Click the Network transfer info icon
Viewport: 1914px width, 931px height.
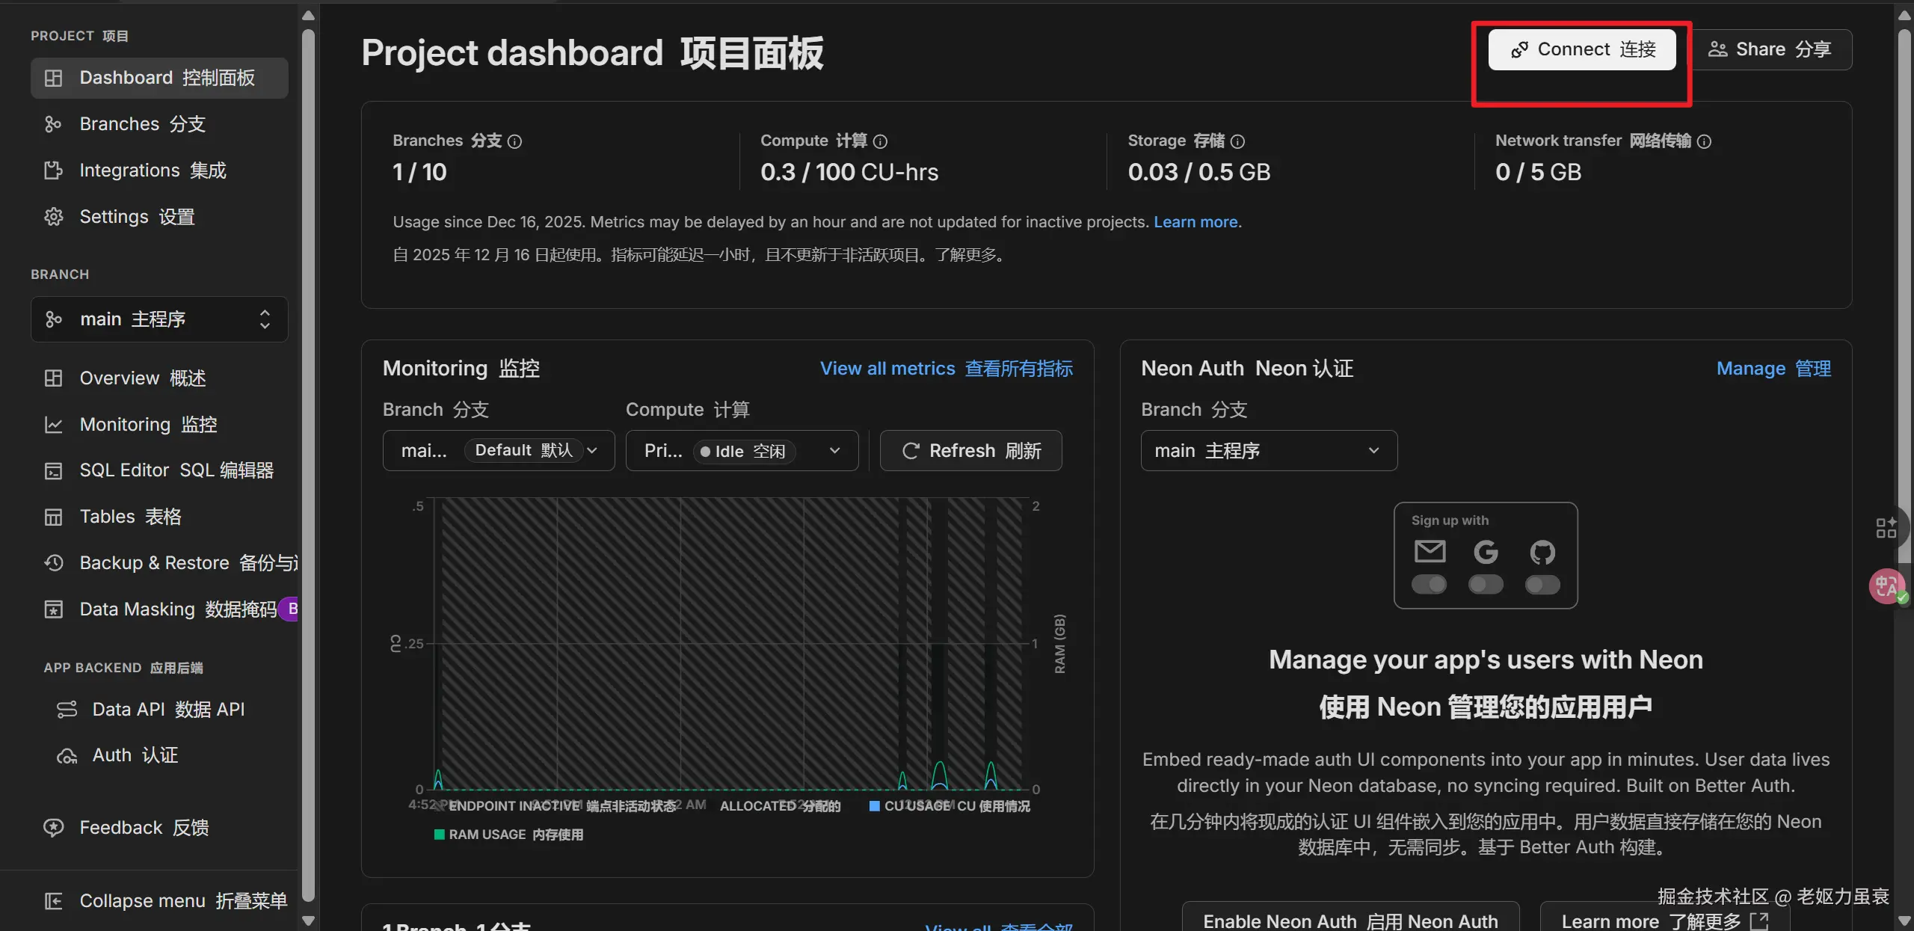(1704, 141)
